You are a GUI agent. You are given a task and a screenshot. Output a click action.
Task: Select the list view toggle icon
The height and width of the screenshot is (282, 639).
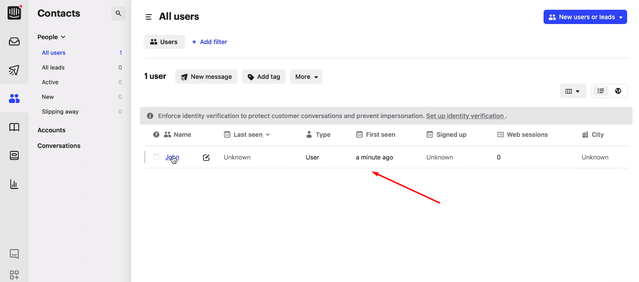point(600,90)
